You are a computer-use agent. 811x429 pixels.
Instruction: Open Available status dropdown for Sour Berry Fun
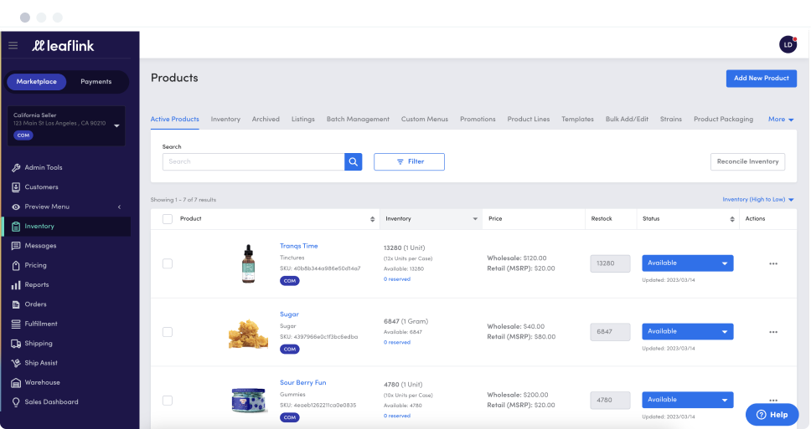(687, 400)
